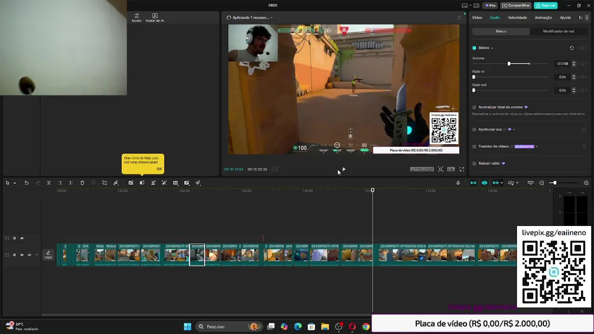Start voice recording with the microphone
Screen dimensions: 594x334
458,183
